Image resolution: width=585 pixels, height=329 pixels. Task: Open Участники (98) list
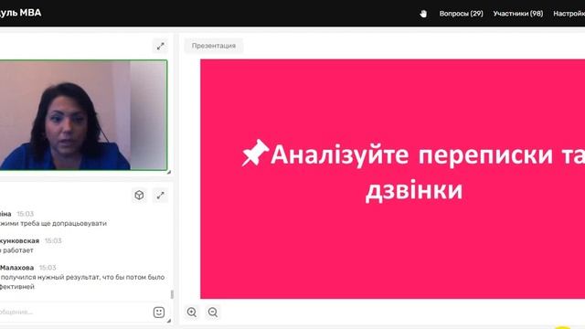[x=518, y=14]
